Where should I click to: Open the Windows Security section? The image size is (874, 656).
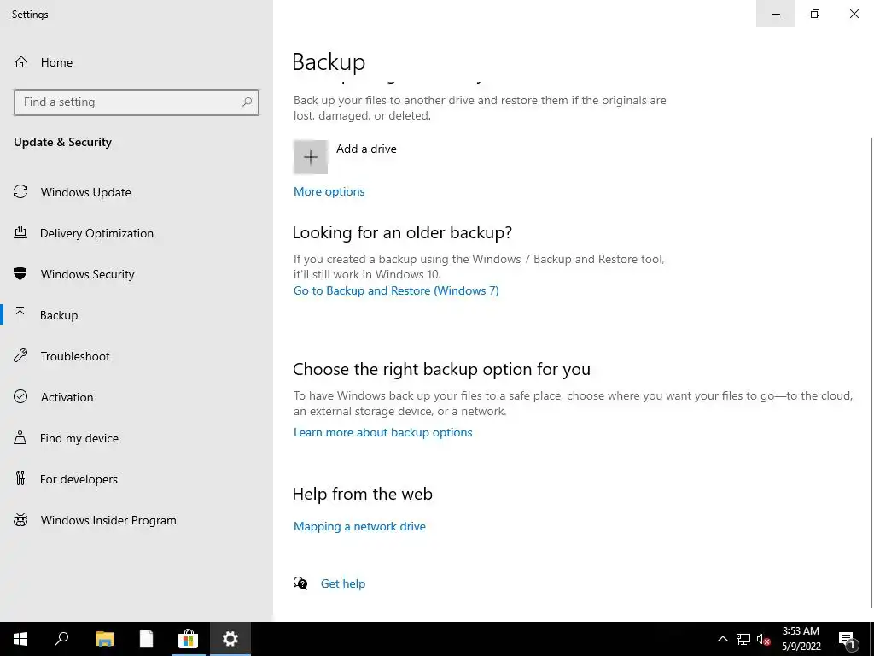[x=88, y=274]
